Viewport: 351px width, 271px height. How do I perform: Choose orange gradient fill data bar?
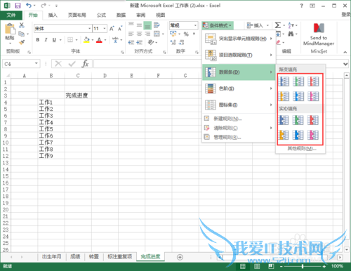pos(284,96)
